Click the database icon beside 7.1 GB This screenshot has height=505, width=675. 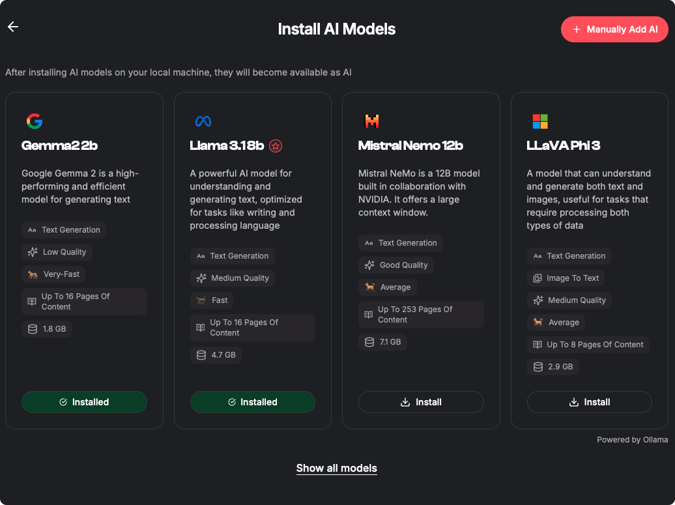pyautogui.click(x=369, y=342)
